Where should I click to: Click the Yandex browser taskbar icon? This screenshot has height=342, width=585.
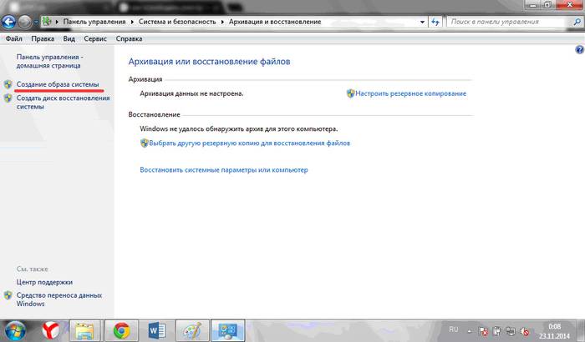(x=49, y=329)
